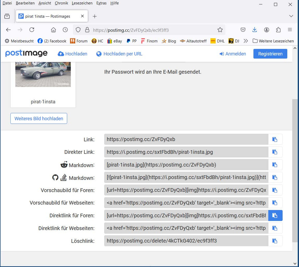Open the downloads panel
Viewport: 299px width, 267px height.
click(x=255, y=30)
